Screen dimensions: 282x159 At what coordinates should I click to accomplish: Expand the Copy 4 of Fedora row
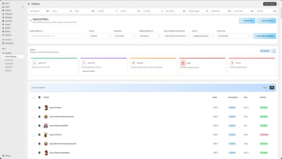(x=33, y=108)
